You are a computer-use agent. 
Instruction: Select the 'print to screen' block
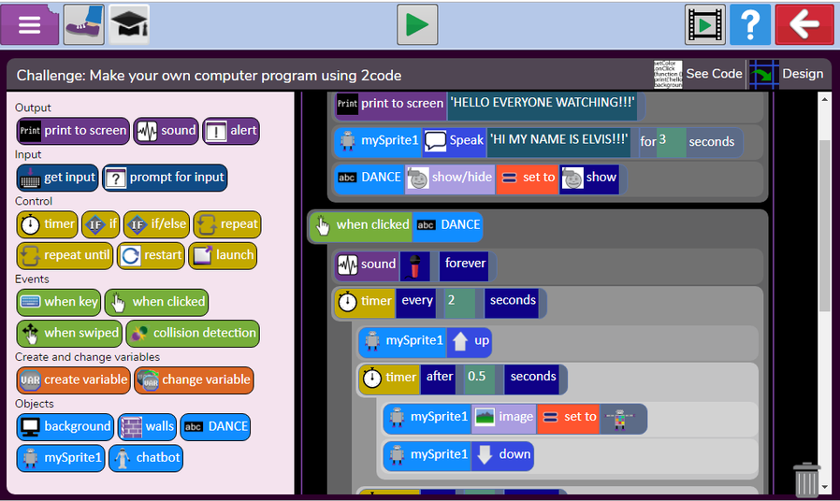[73, 131]
